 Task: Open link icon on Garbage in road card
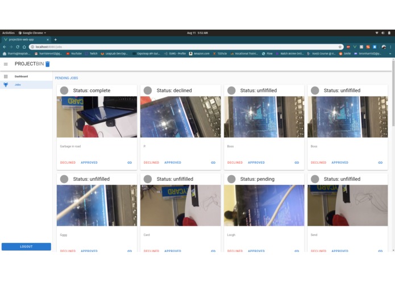pos(130,163)
